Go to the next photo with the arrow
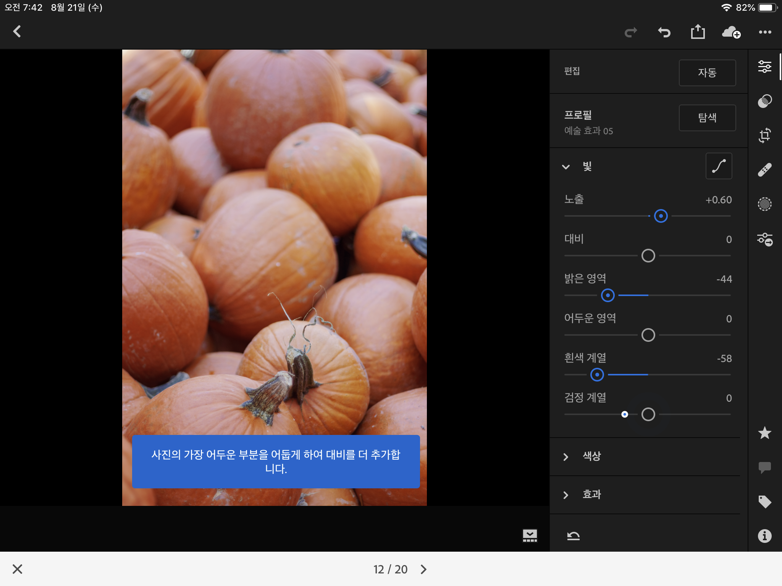782x586 pixels. pyautogui.click(x=424, y=569)
